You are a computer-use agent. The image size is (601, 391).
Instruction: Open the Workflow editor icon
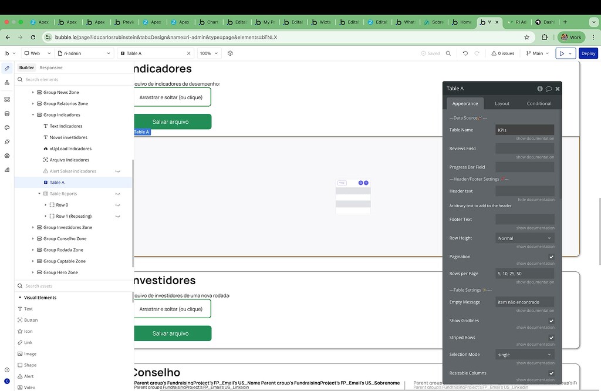[6, 83]
